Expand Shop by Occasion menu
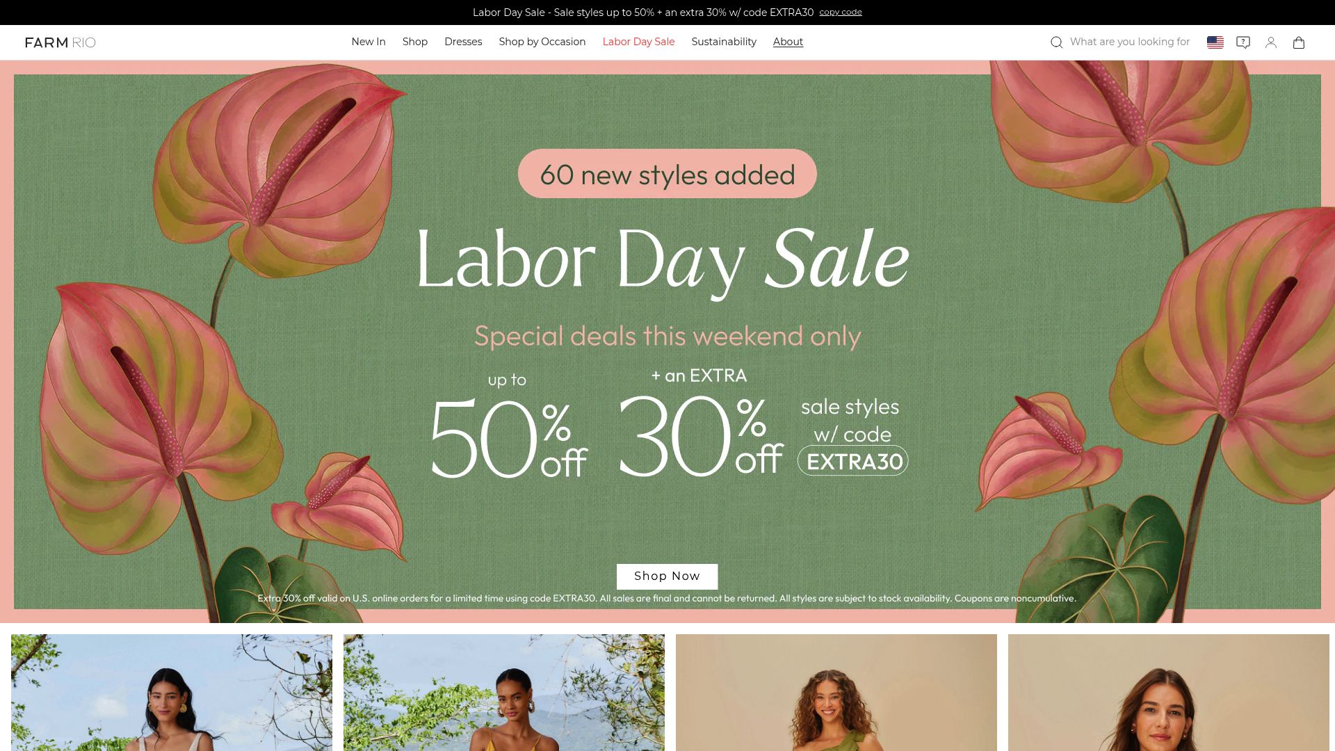The height and width of the screenshot is (751, 1335). (542, 42)
